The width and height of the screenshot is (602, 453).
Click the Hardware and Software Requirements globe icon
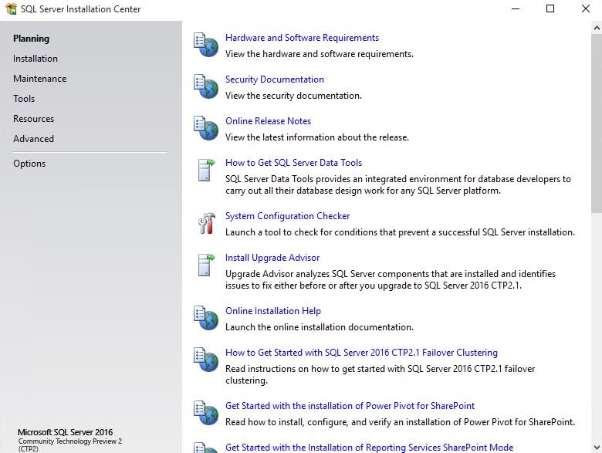tap(206, 45)
